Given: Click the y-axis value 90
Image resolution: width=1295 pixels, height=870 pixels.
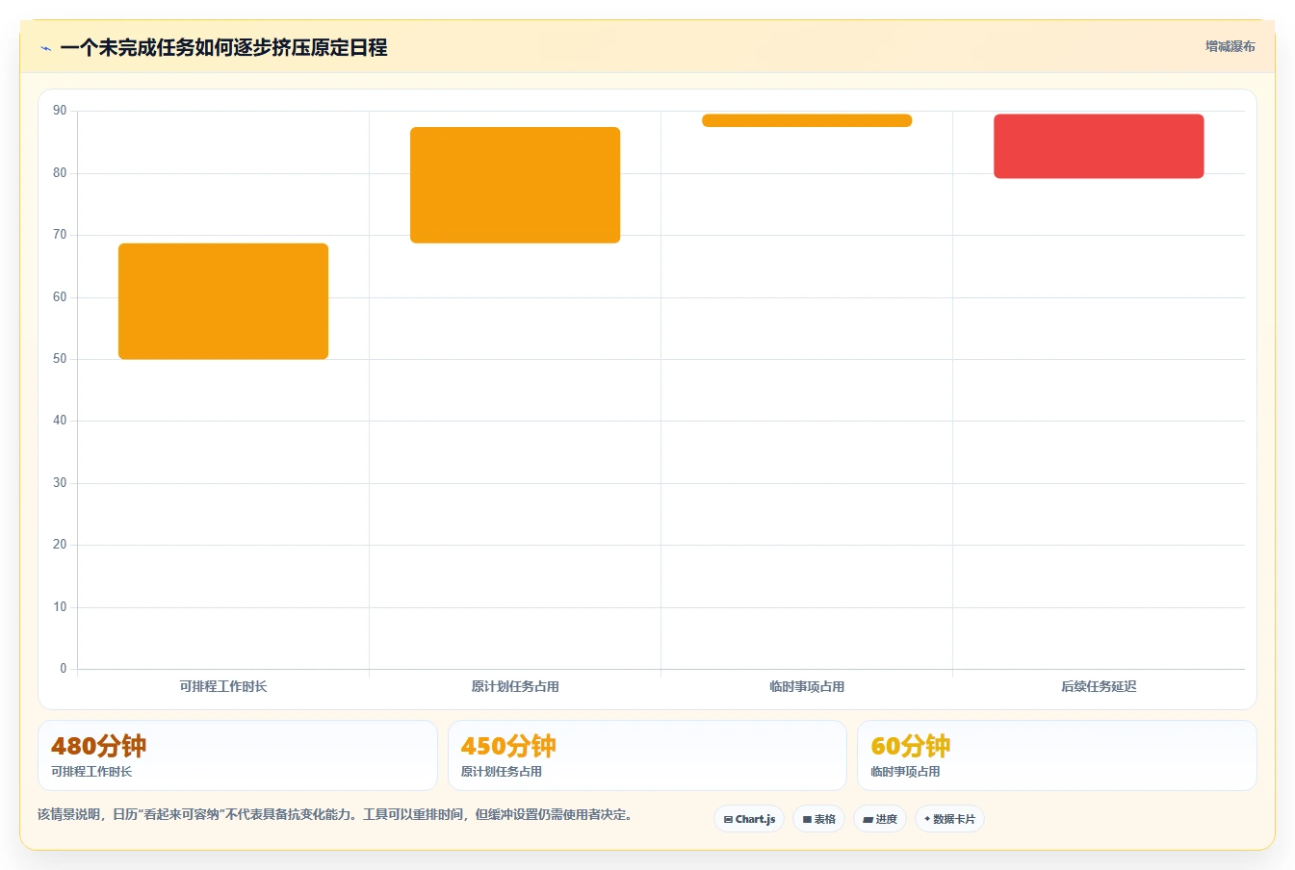Looking at the screenshot, I should click(60, 111).
